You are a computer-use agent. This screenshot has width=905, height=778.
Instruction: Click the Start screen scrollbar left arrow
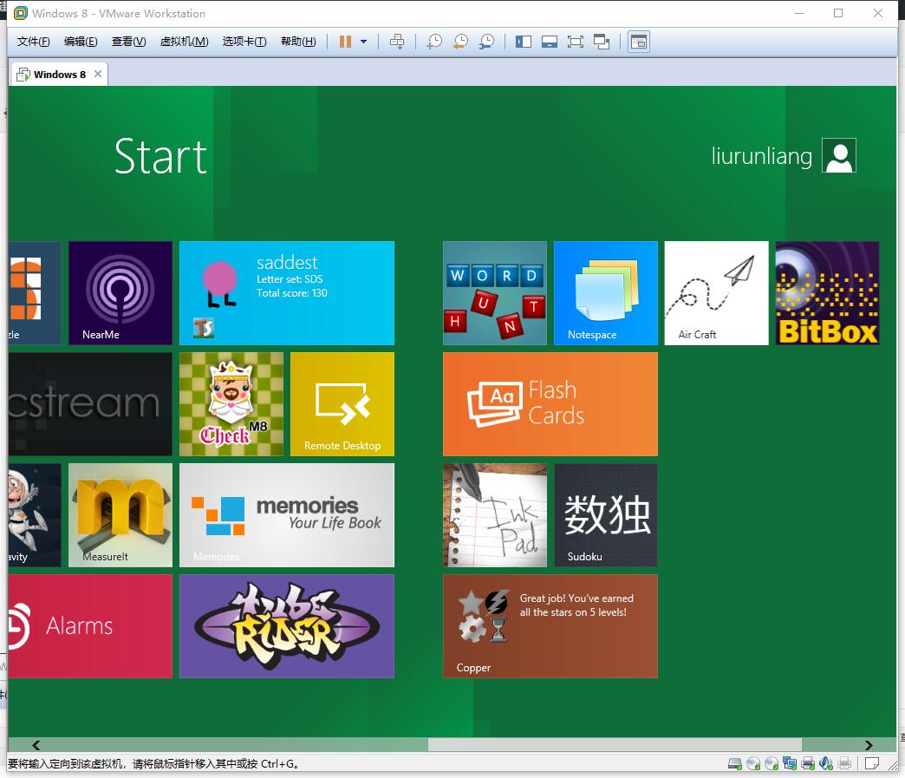(x=36, y=745)
